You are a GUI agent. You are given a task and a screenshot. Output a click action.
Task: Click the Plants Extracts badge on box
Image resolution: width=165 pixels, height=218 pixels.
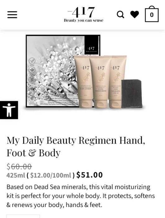pos(32,99)
